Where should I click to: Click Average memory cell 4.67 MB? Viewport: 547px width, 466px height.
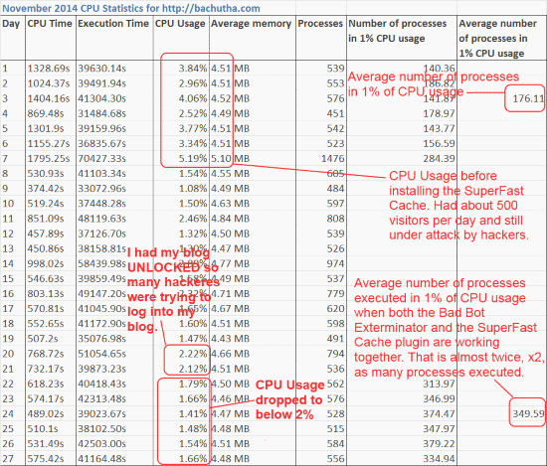pos(231,309)
